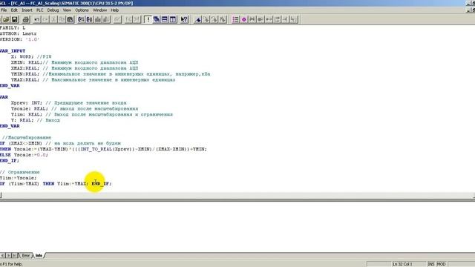Click the 'IF (Ylim>YMAX)' condition
The image size is (475, 267).
point(56,184)
